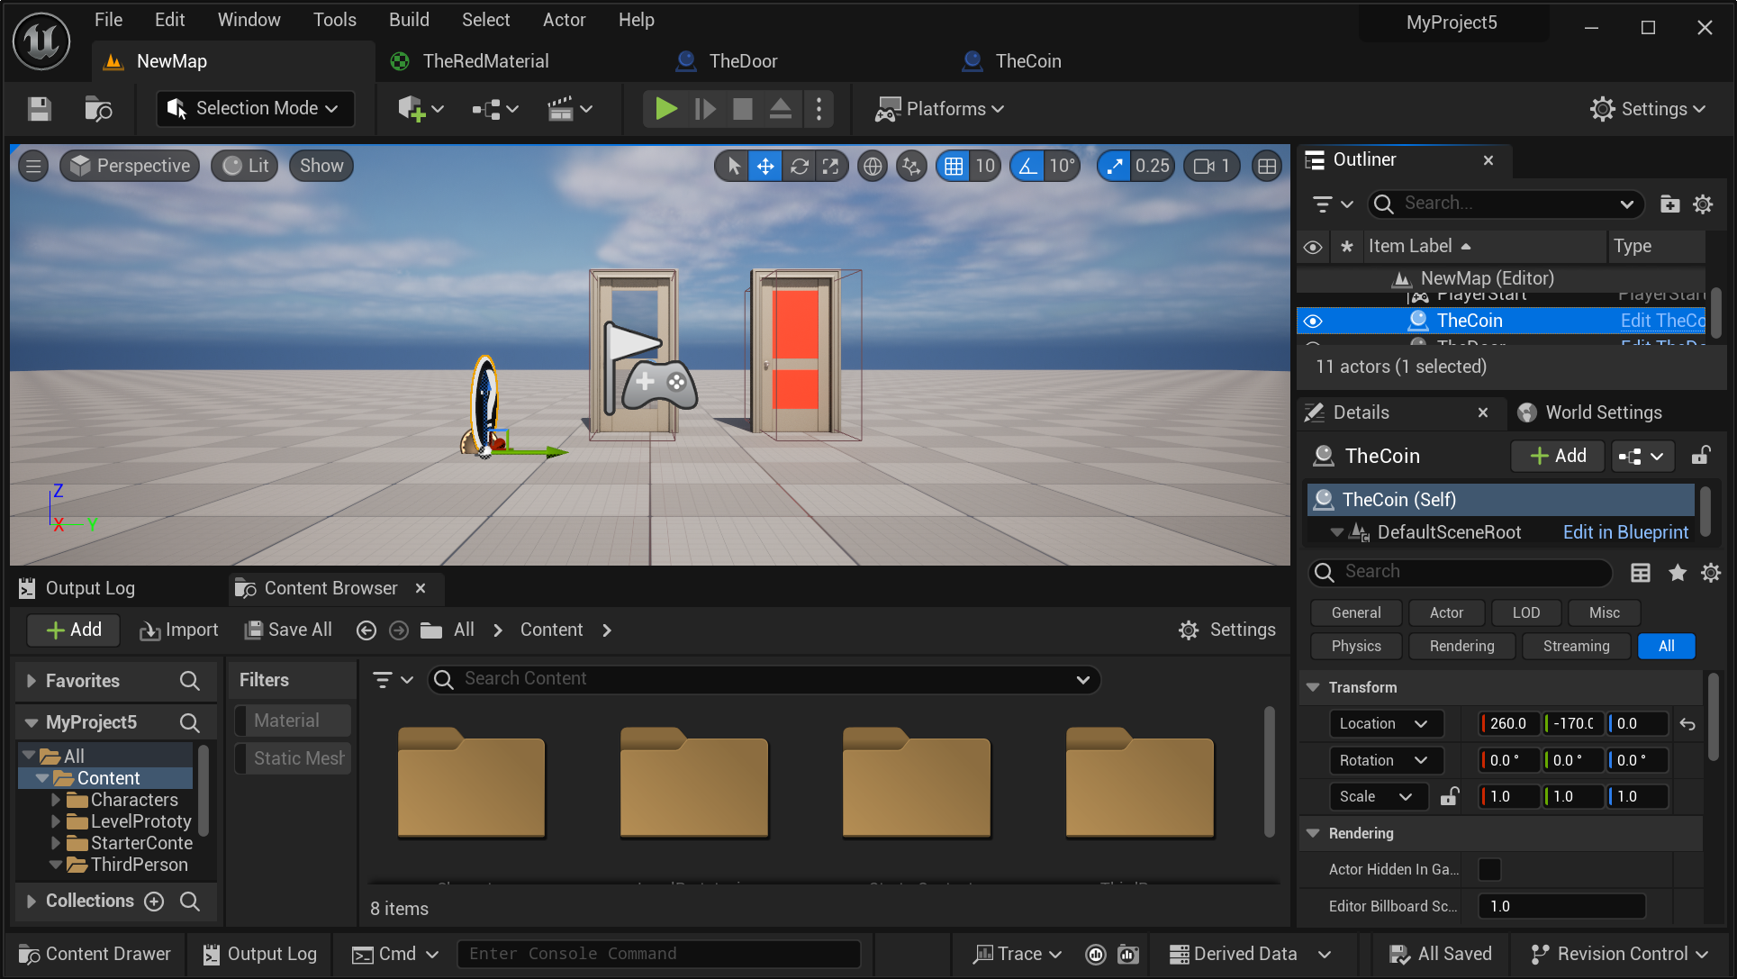The width and height of the screenshot is (1737, 979).
Task: Open Revision Control in status bar
Action: pos(1618,954)
